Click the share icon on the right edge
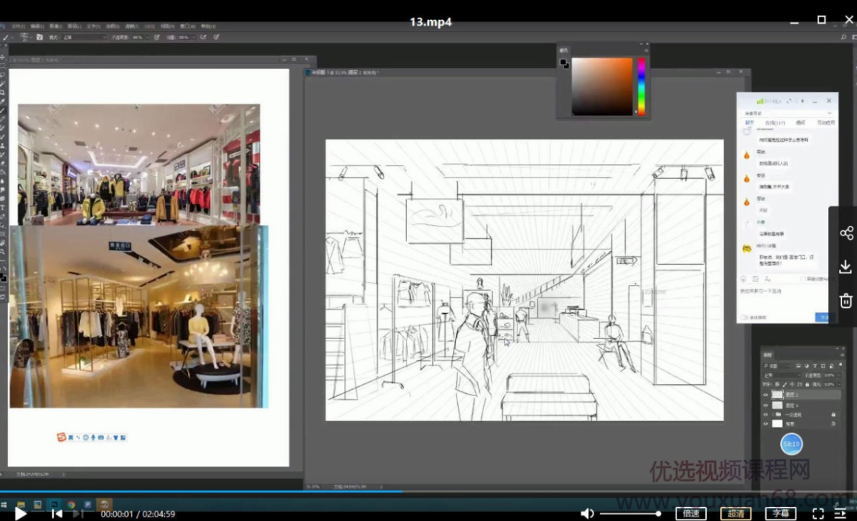The width and height of the screenshot is (857, 521). click(847, 232)
